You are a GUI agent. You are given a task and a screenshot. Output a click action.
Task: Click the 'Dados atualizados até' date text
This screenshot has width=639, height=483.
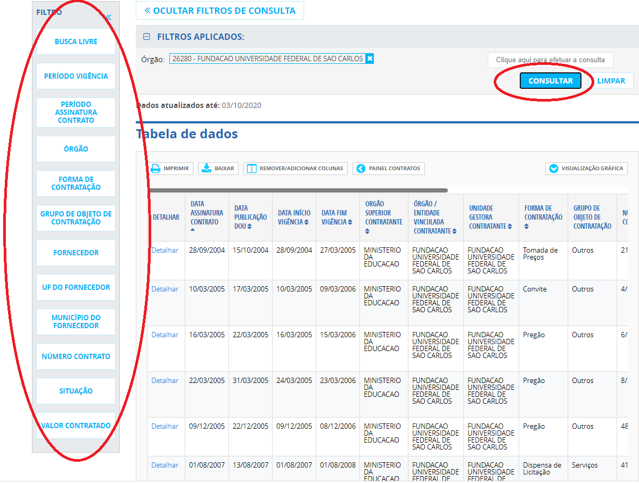point(199,105)
